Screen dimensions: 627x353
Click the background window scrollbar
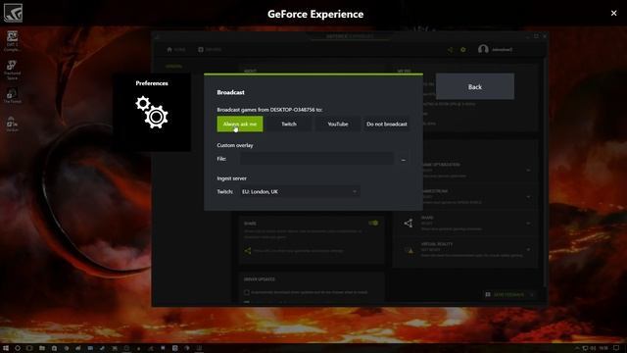[x=544, y=173]
